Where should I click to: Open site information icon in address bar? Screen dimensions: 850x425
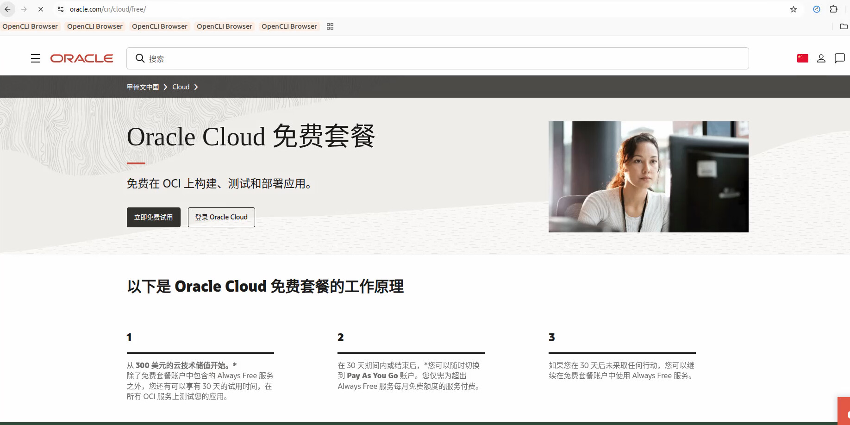point(61,9)
